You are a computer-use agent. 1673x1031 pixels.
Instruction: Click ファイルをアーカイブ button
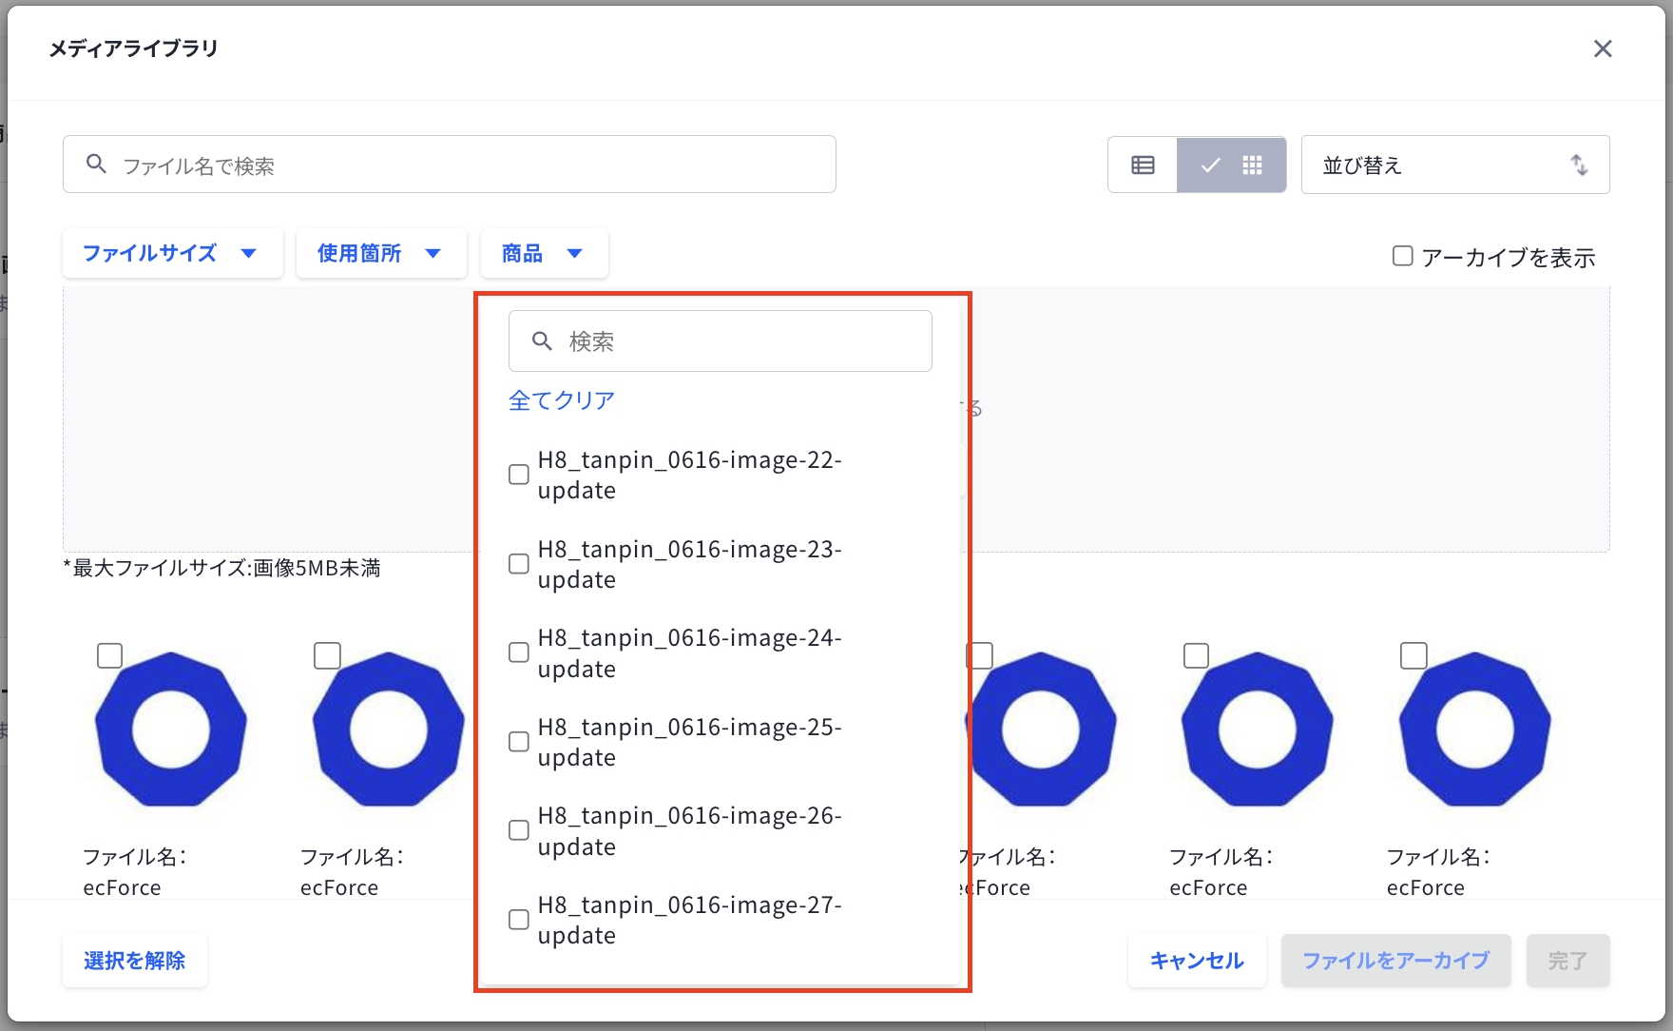point(1395,961)
